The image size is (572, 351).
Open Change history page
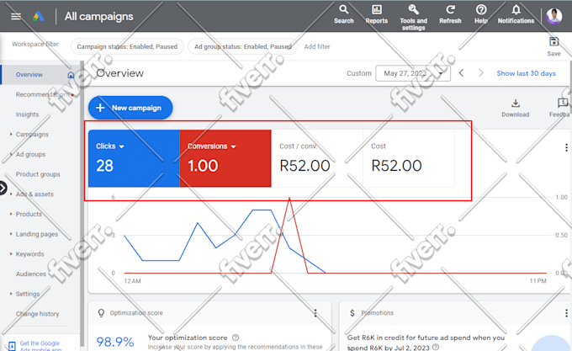37,314
